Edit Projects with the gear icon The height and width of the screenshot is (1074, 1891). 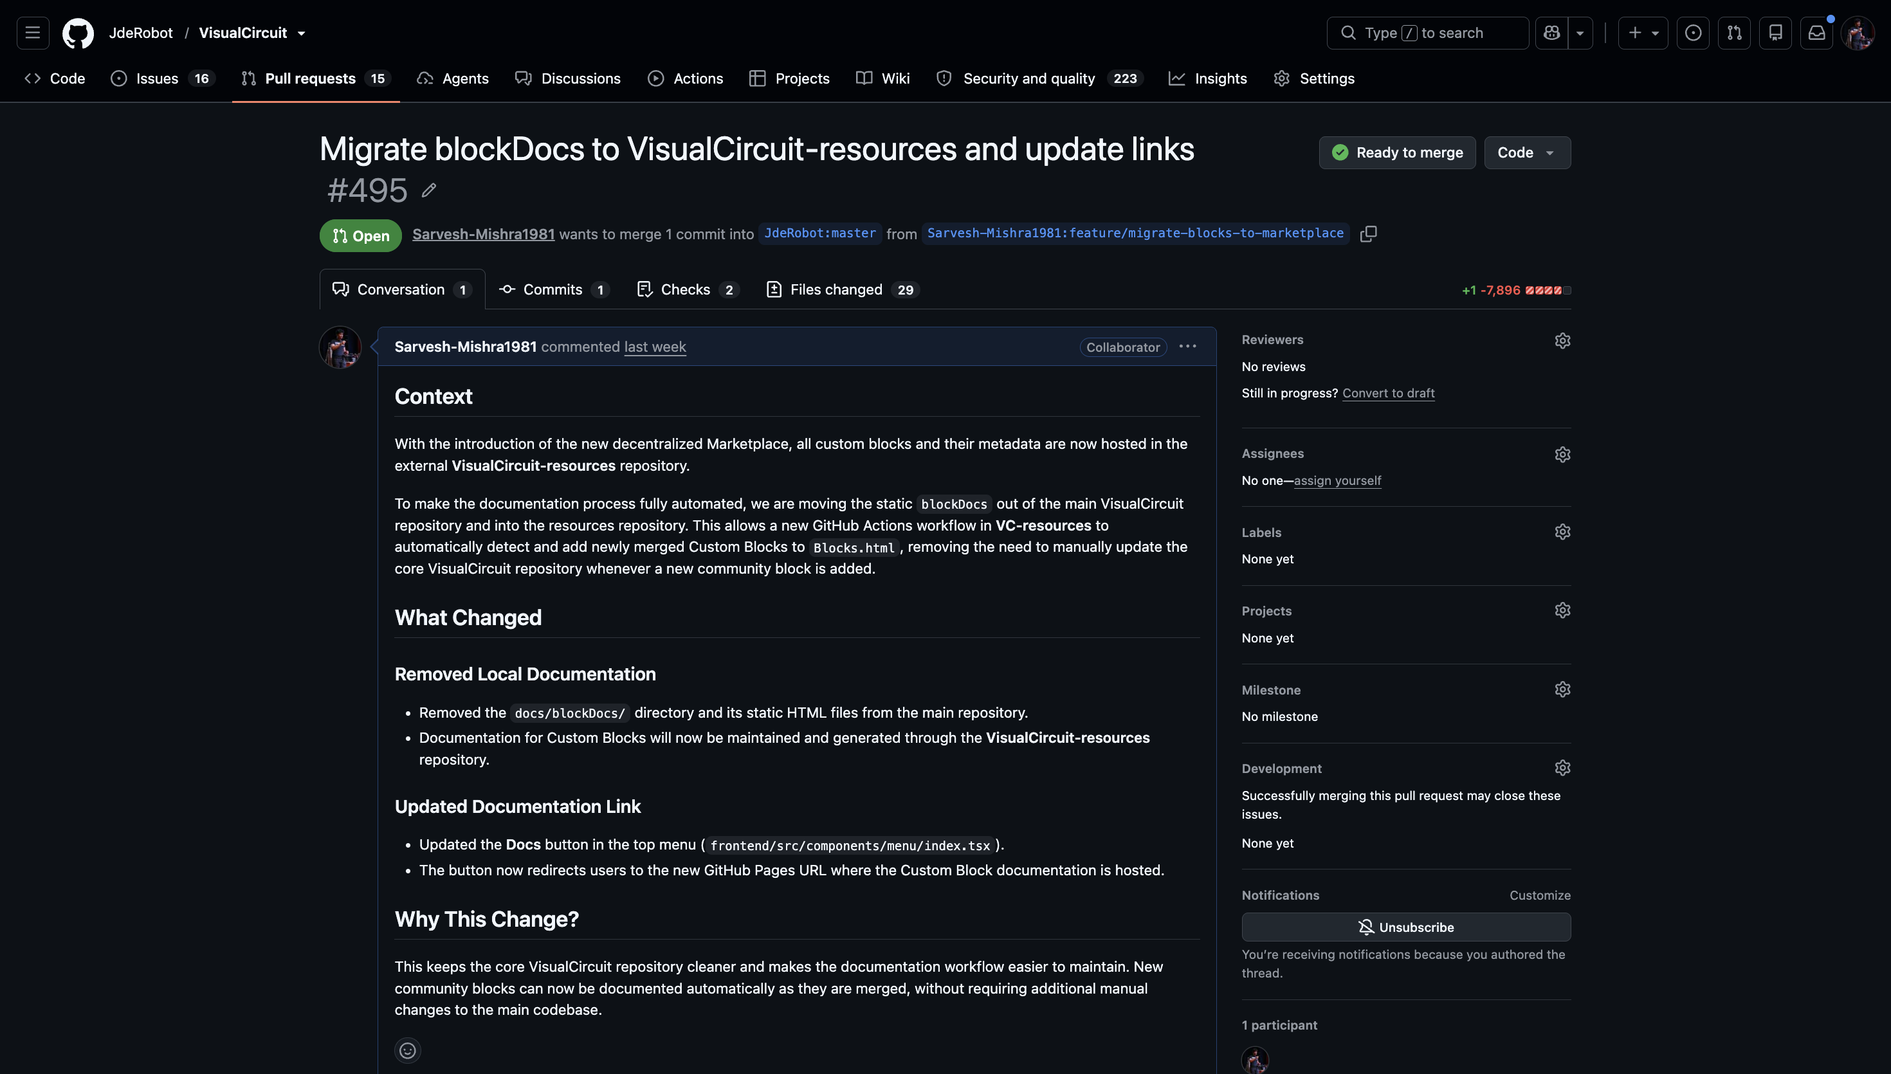[x=1563, y=611]
